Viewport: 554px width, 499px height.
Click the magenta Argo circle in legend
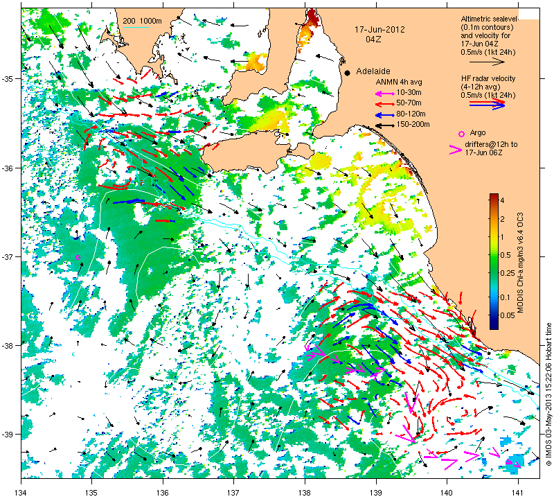[461, 134]
